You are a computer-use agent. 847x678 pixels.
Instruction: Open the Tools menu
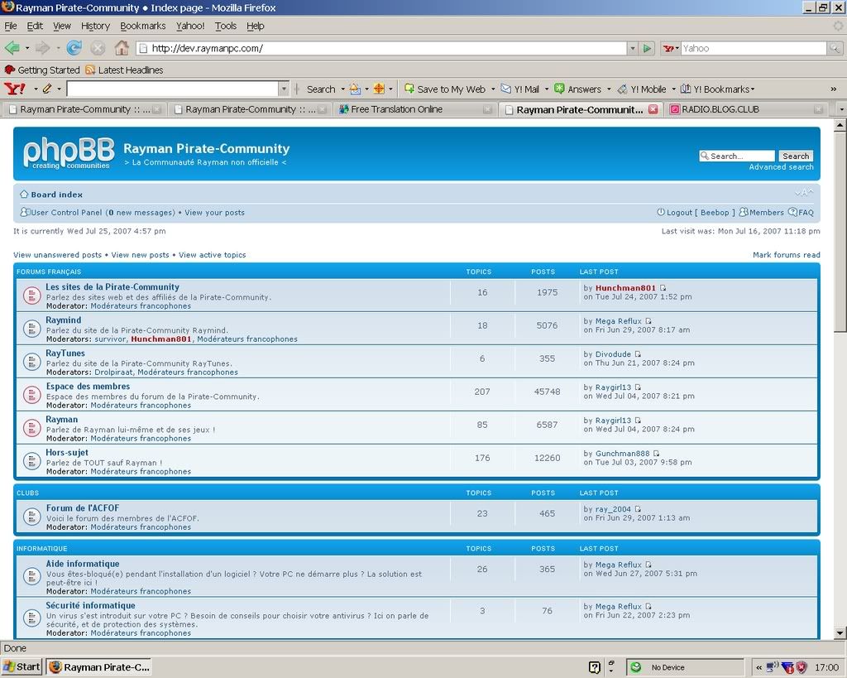click(225, 26)
